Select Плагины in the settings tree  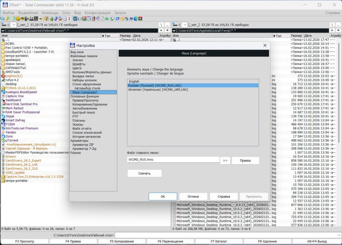79,120
